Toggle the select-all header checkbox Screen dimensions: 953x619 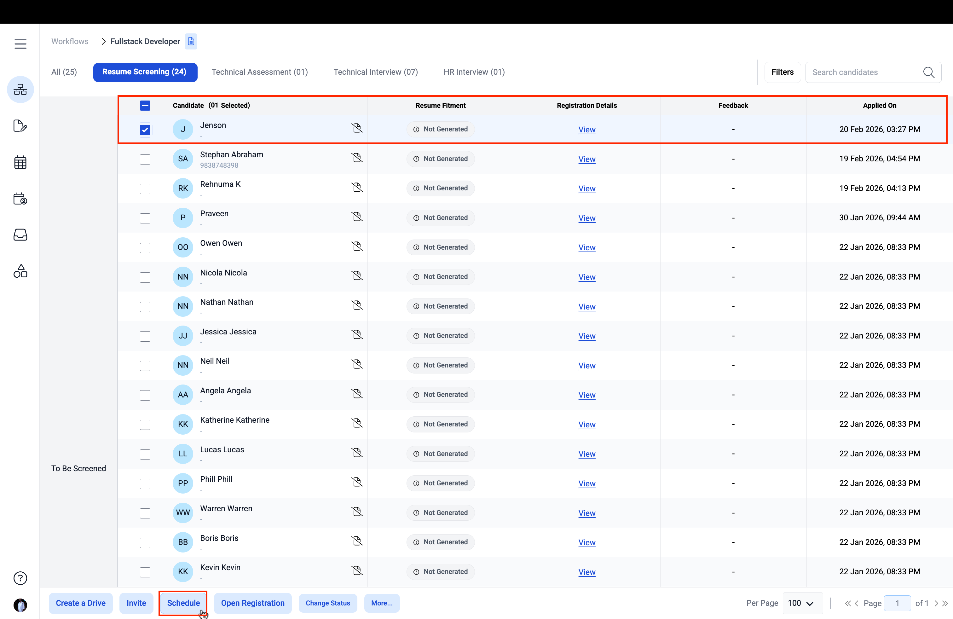coord(145,106)
